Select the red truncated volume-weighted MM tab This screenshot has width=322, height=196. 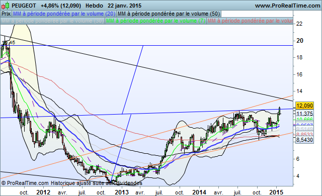coord(250,21)
